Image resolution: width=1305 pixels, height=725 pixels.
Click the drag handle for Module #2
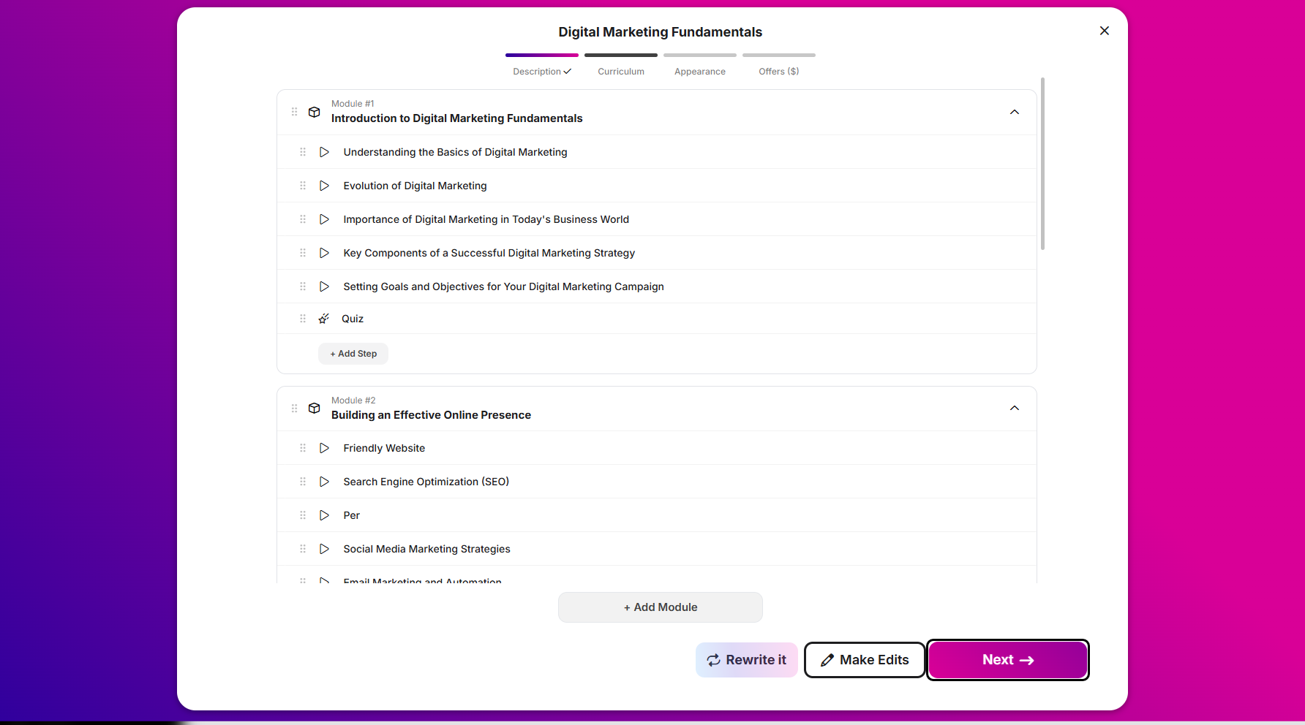point(294,408)
